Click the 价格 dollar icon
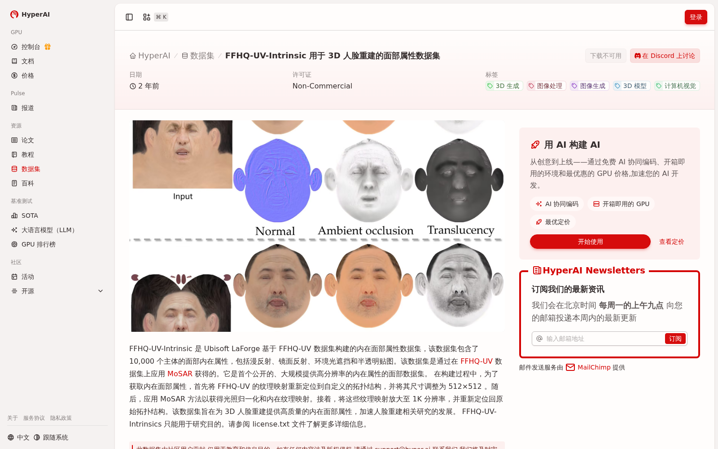The image size is (718, 449). (14, 75)
